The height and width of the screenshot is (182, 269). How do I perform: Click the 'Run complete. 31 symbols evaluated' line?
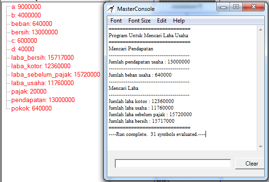pos(157,134)
